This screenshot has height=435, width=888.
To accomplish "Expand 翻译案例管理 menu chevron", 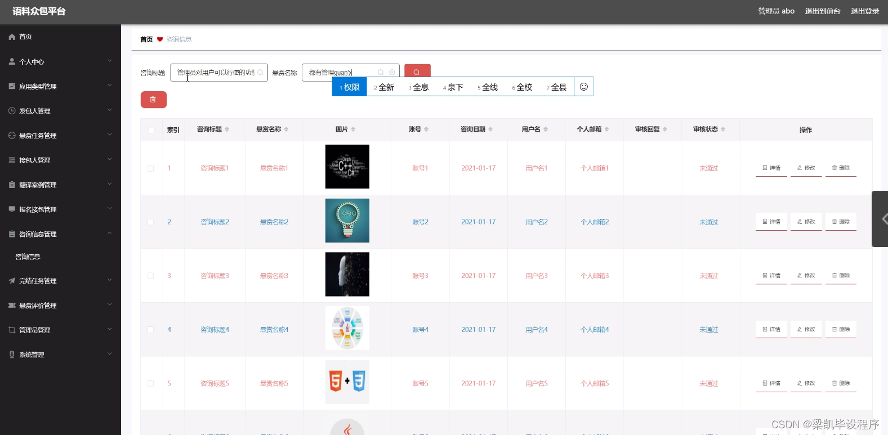I will coord(110,184).
